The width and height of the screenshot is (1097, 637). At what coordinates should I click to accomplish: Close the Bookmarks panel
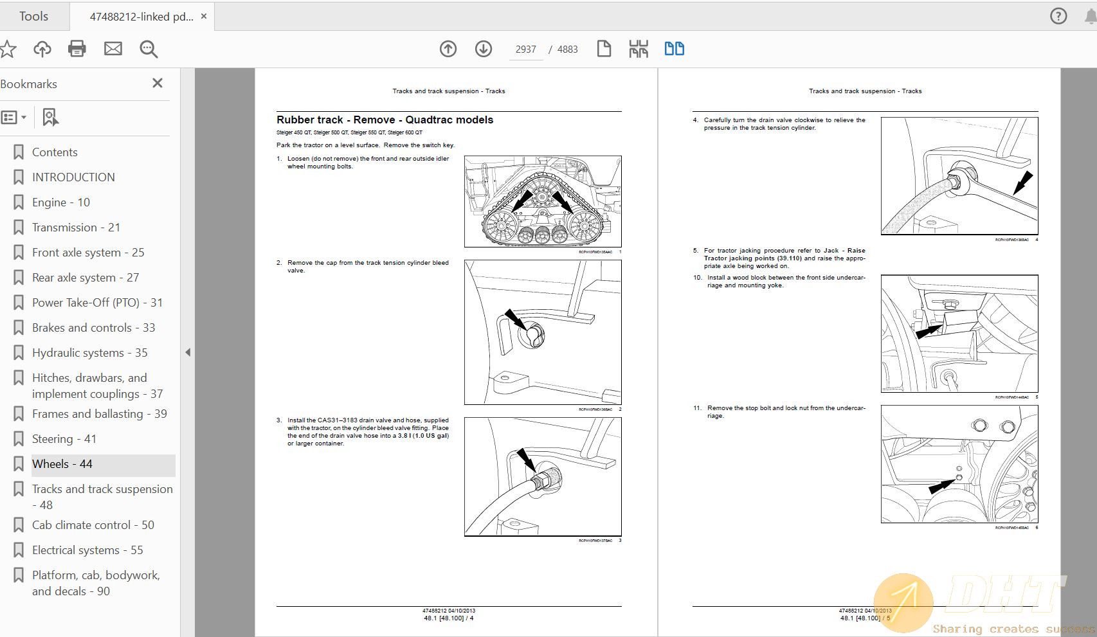158,83
